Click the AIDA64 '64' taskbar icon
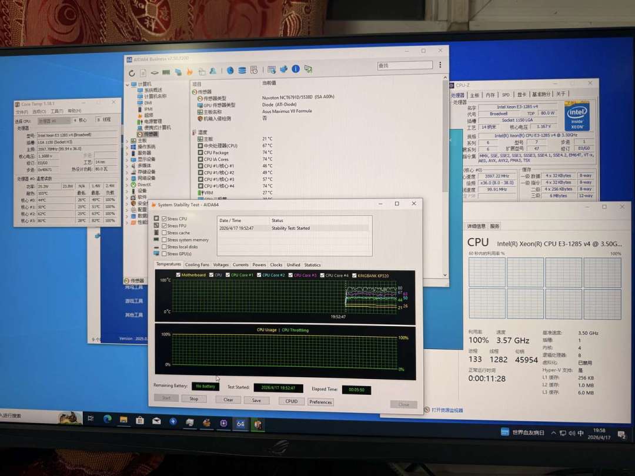 click(x=240, y=424)
